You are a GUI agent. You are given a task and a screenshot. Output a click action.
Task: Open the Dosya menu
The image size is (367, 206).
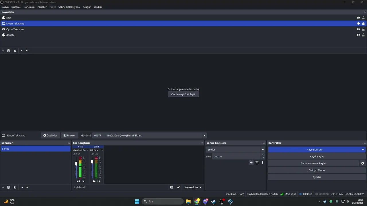click(5, 7)
